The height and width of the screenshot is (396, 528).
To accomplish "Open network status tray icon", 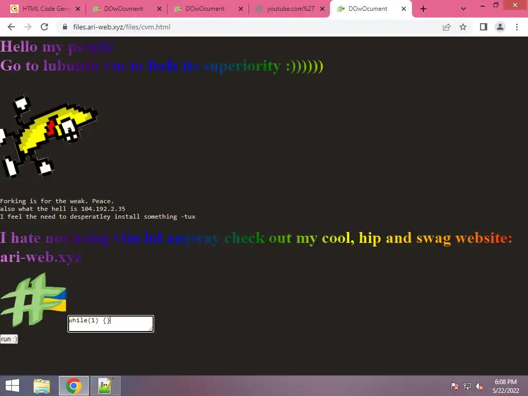I will pos(467,386).
